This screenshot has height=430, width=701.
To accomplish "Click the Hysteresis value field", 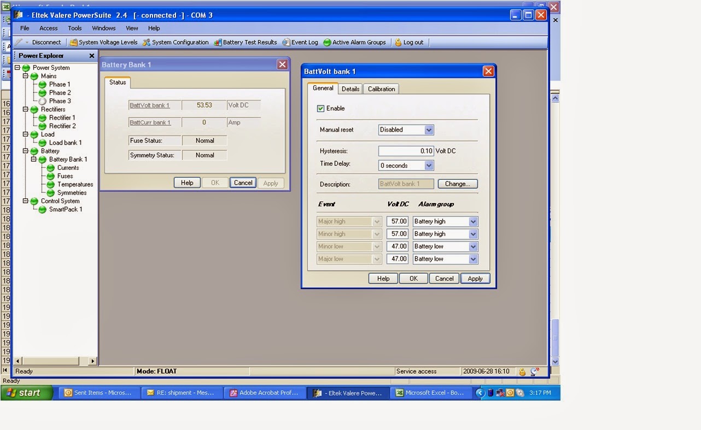I will (406, 151).
